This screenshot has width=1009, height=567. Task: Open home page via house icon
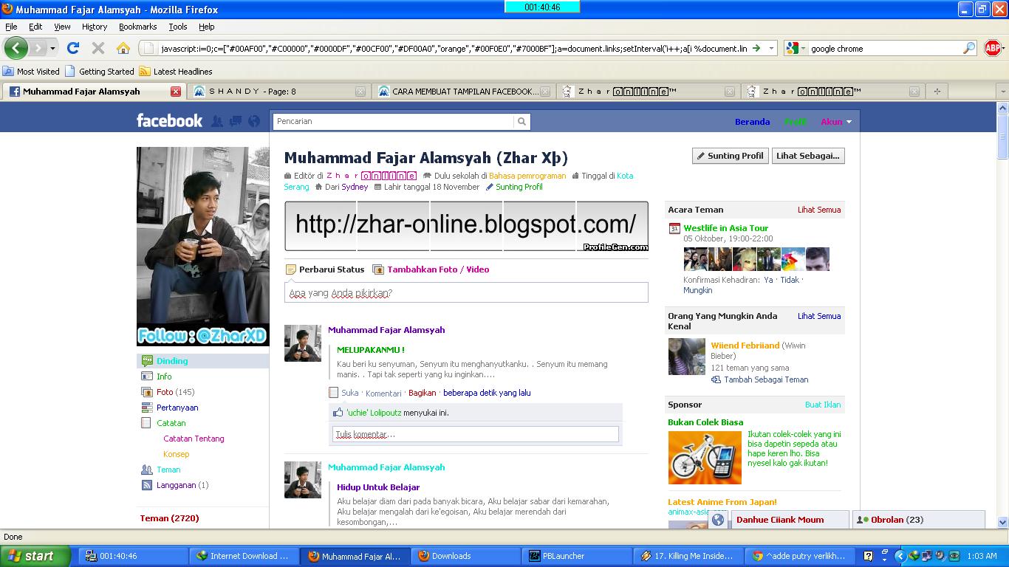tap(123, 48)
